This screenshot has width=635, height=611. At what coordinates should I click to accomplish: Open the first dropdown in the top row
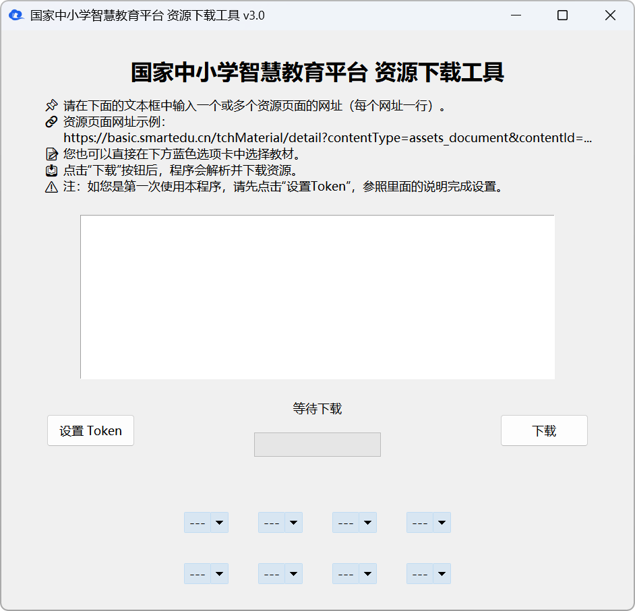tap(206, 522)
